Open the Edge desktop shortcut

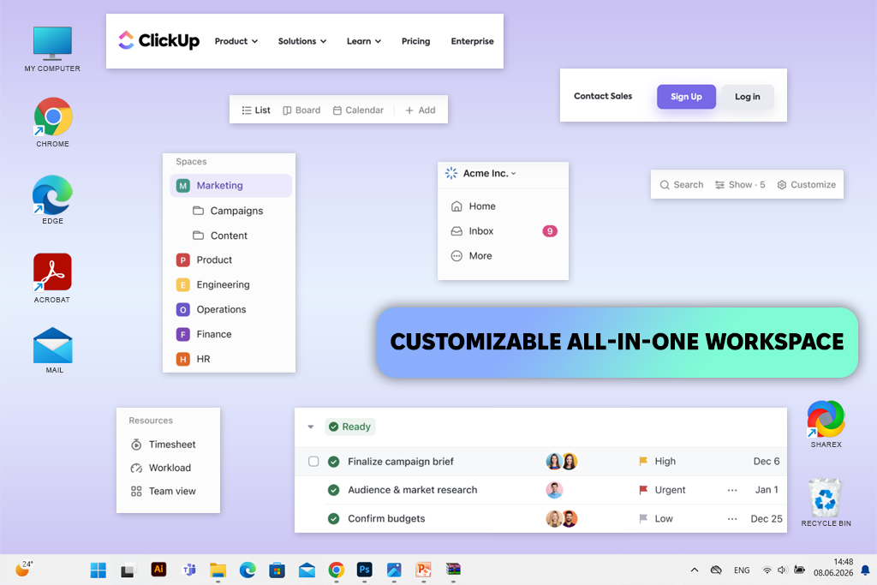pos(52,200)
